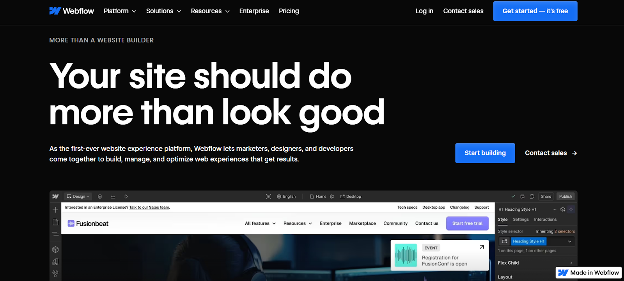Click the Talk to our Sales team link
The width and height of the screenshot is (624, 281).
click(x=149, y=208)
